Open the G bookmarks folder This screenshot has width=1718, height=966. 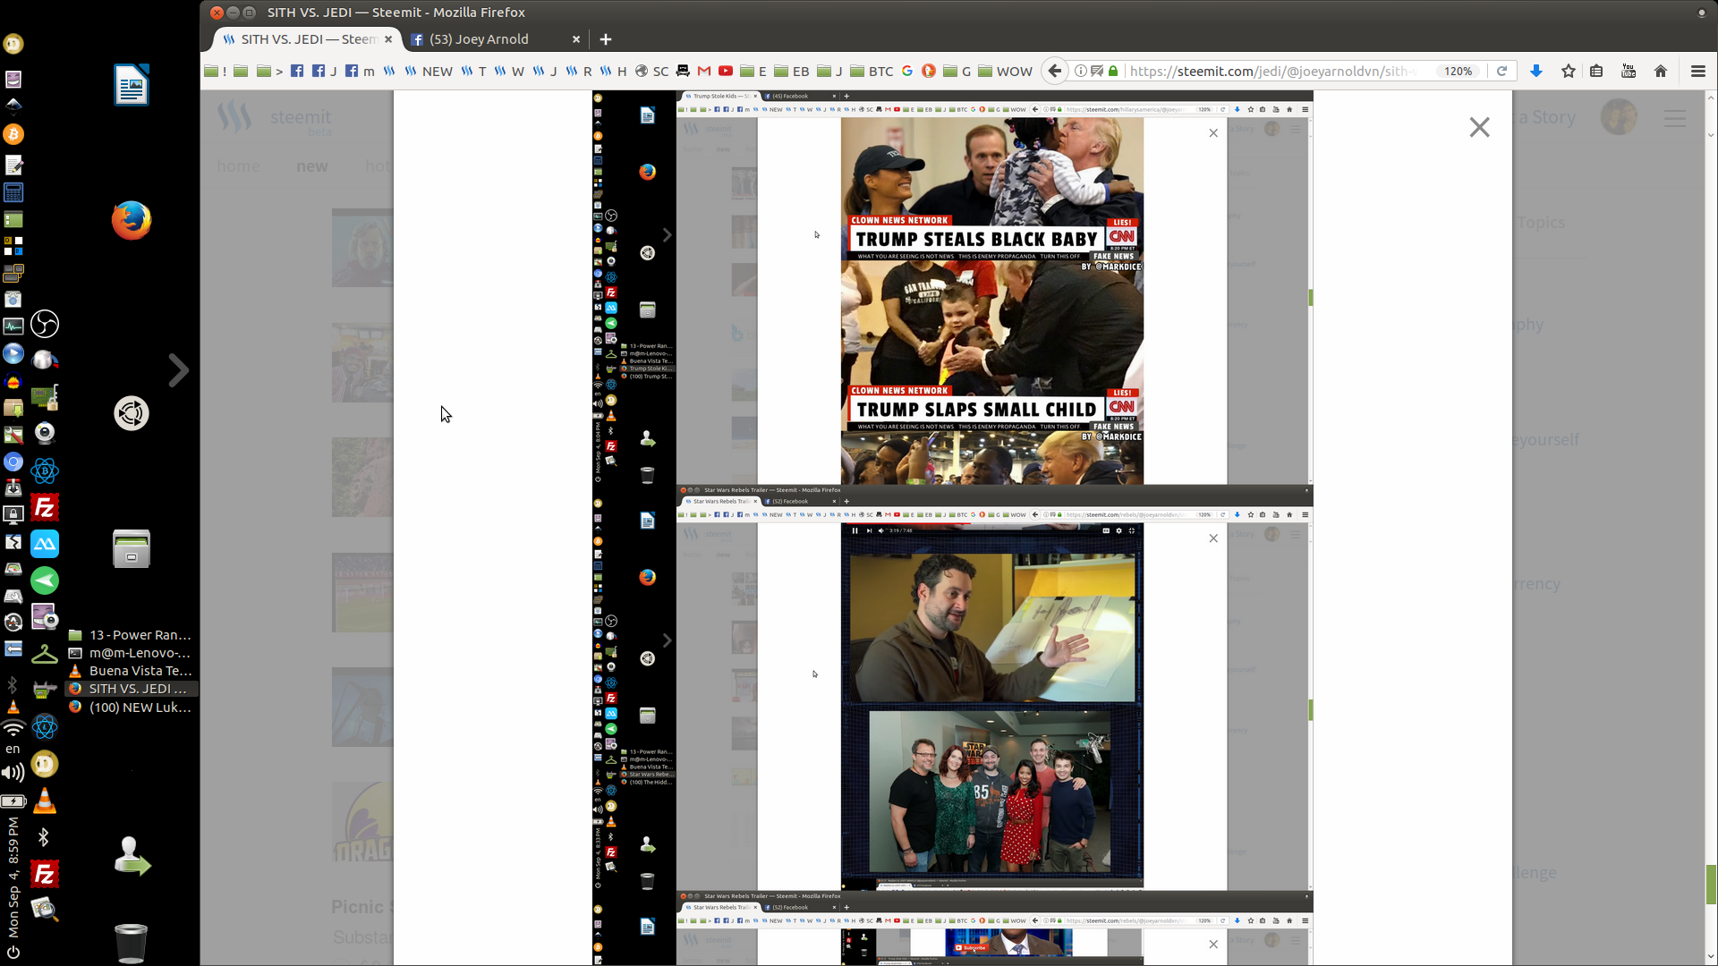(x=957, y=71)
